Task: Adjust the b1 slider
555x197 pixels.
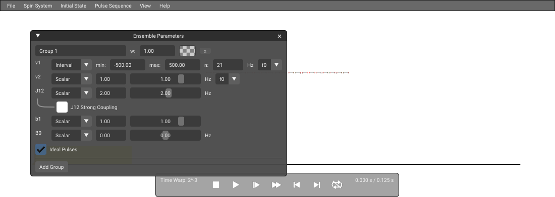Action: [x=165, y=121]
